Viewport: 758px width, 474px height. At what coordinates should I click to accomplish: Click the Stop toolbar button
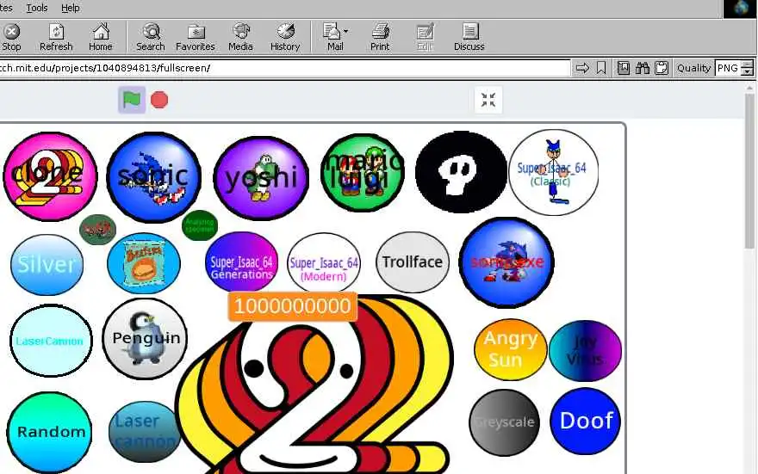pos(11,37)
